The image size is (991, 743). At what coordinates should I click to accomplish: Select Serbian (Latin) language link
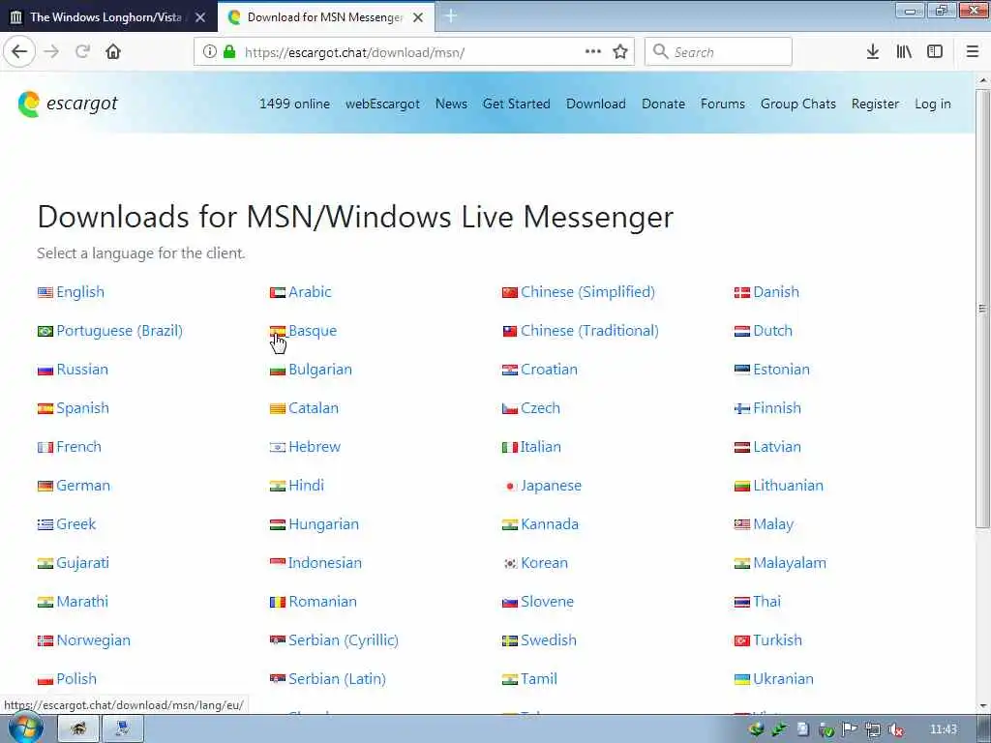[338, 678]
